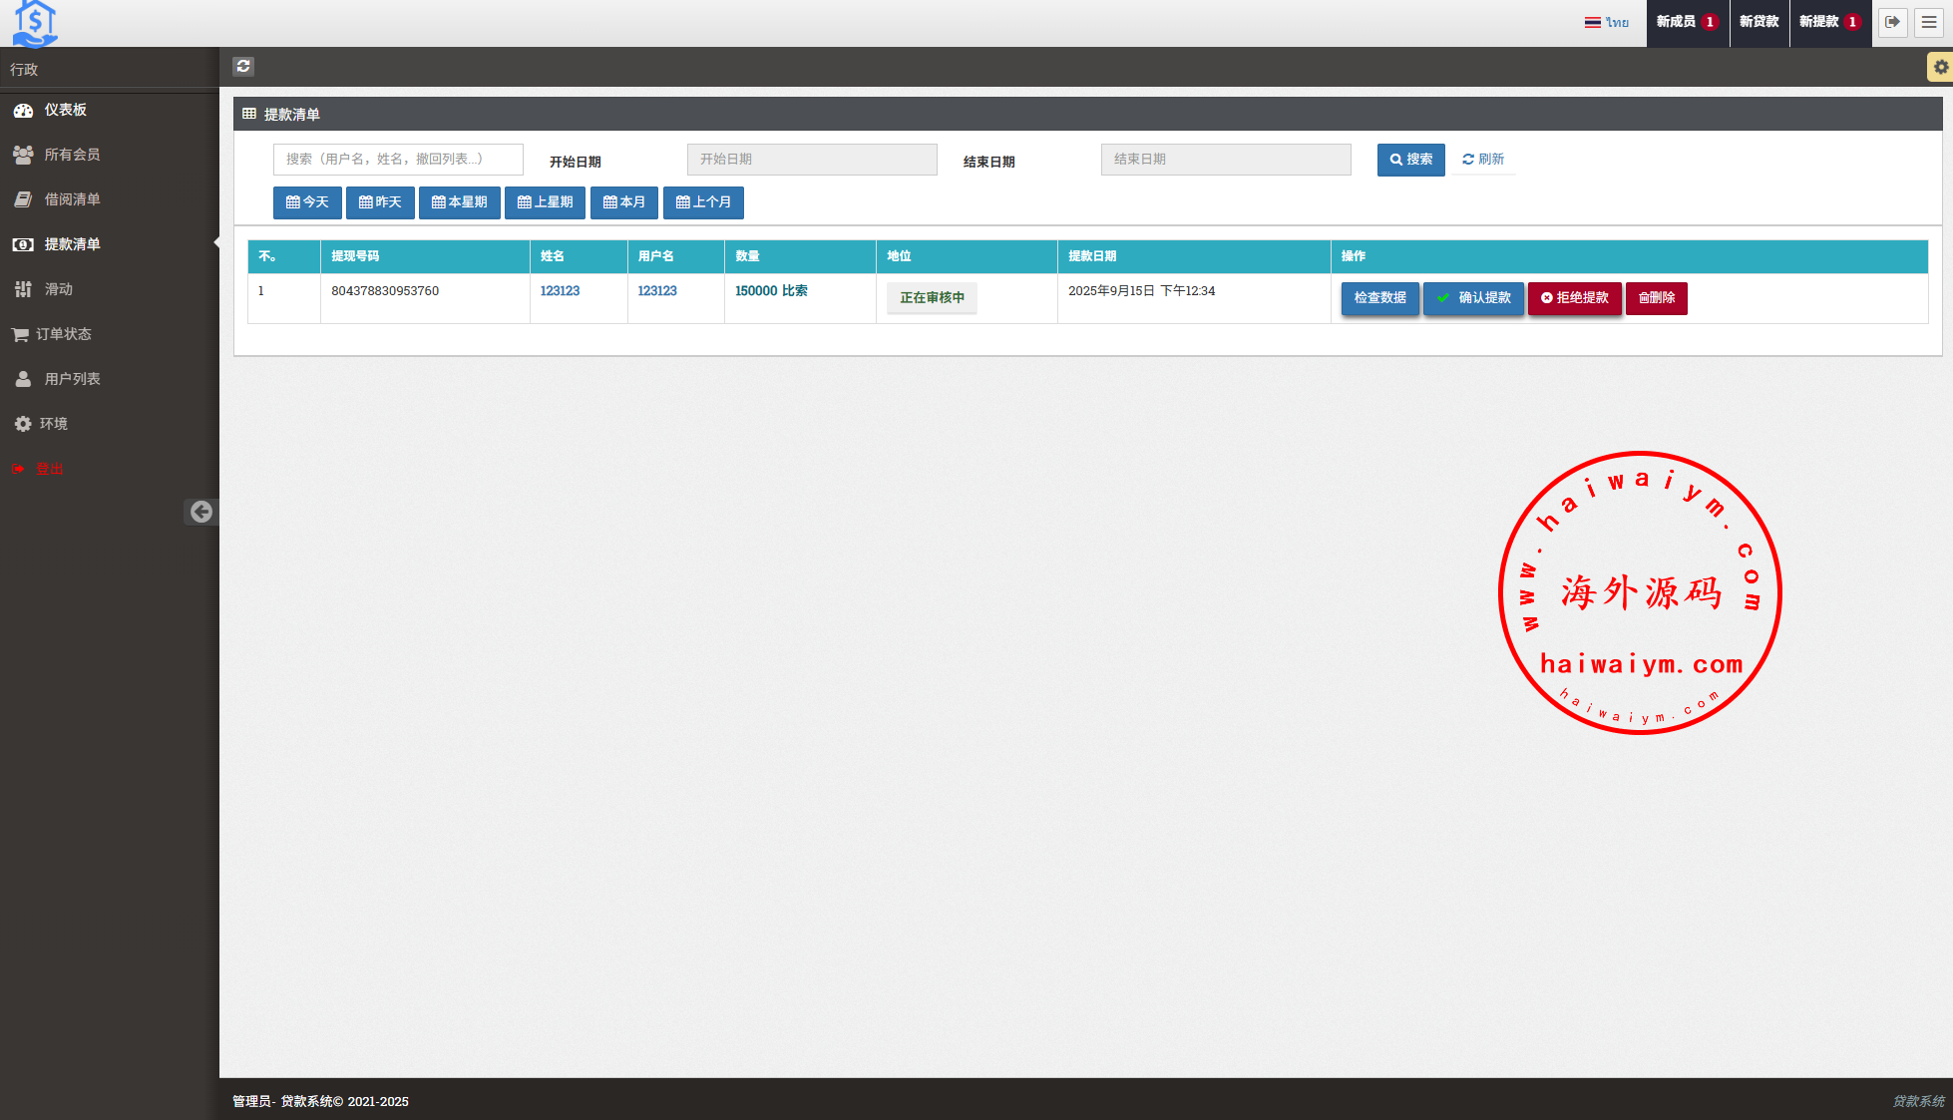
Task: Open the 仪表板 dashboard menu item
Action: click(66, 110)
